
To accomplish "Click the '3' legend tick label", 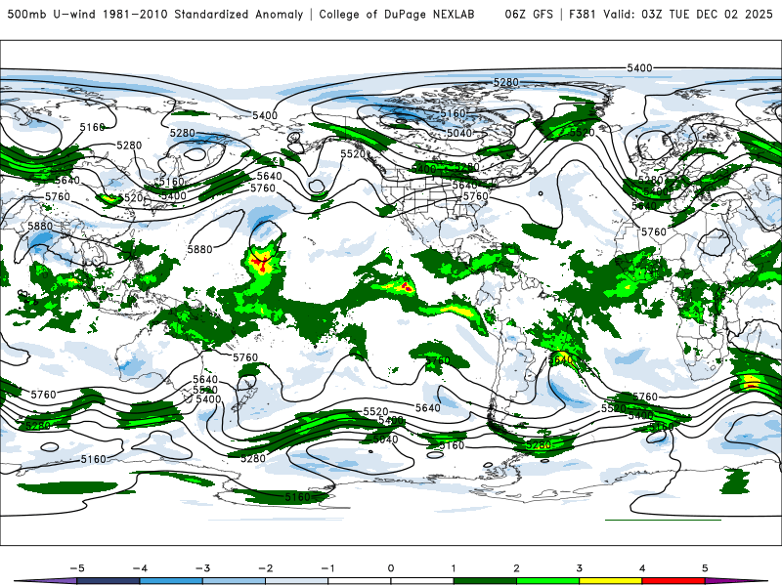I will pyautogui.click(x=579, y=568).
